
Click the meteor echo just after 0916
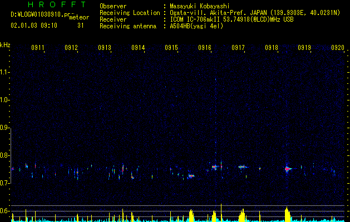point(215,167)
